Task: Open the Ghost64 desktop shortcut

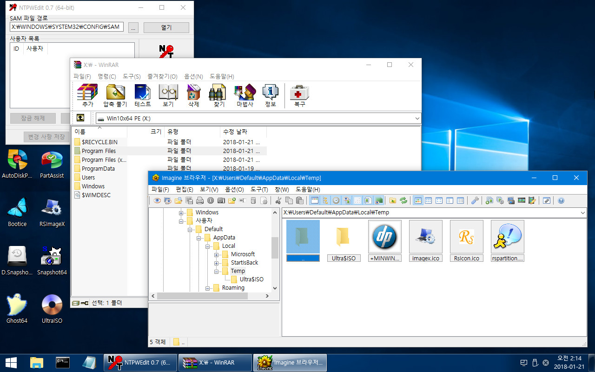Action: (17, 309)
